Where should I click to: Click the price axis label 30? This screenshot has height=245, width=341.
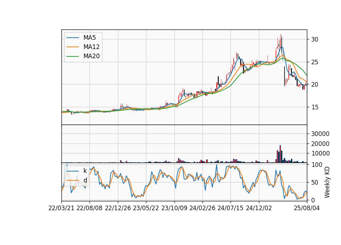(315, 39)
